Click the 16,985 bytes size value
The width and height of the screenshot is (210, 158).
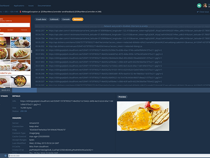[x=26, y=108]
